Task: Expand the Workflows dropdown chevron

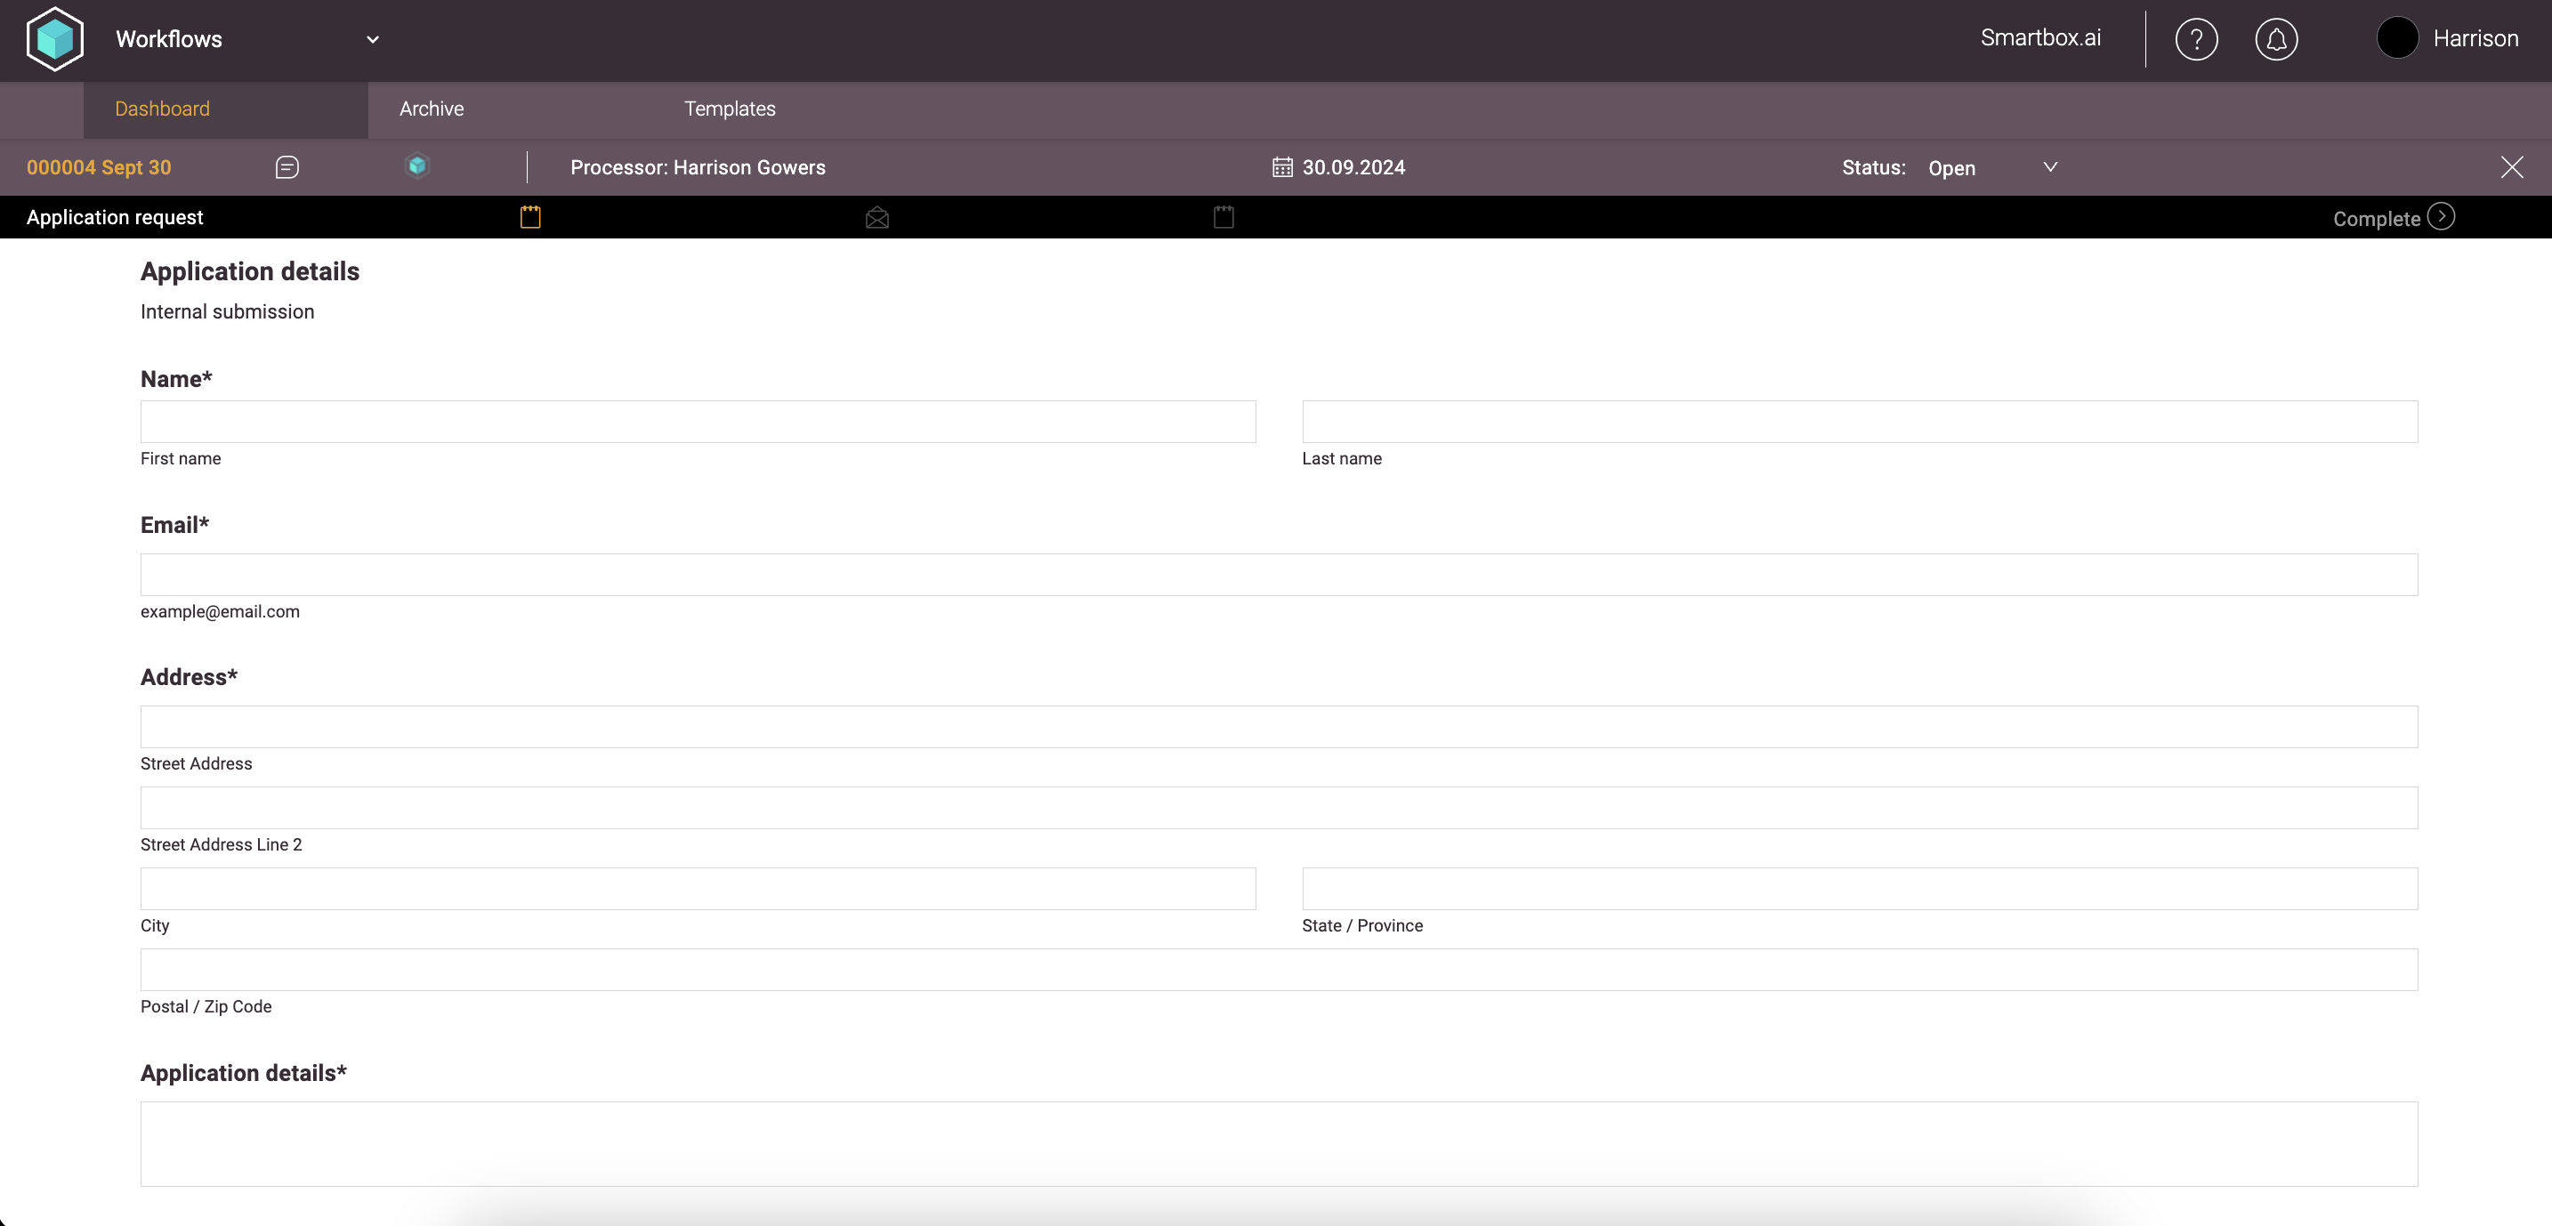Action: (373, 40)
